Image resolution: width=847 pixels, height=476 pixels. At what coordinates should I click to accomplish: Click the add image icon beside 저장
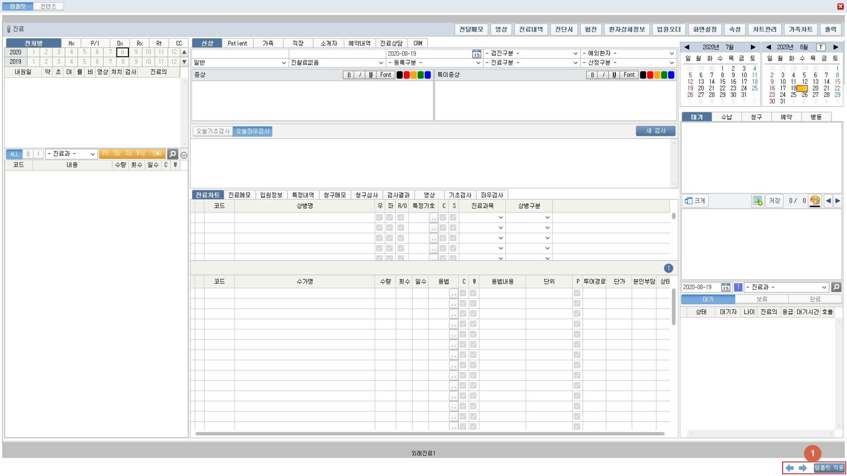point(757,201)
